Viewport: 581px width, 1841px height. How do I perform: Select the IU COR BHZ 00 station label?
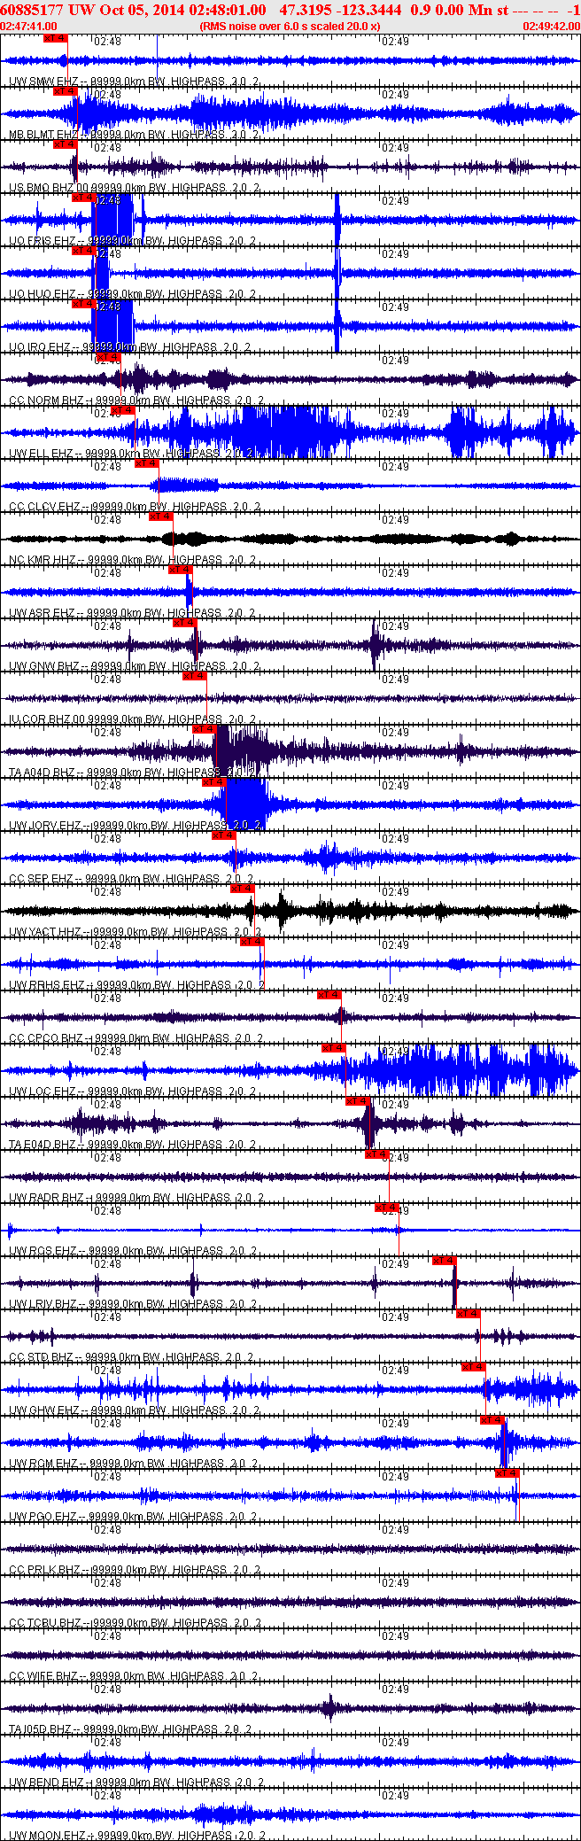click(x=134, y=719)
